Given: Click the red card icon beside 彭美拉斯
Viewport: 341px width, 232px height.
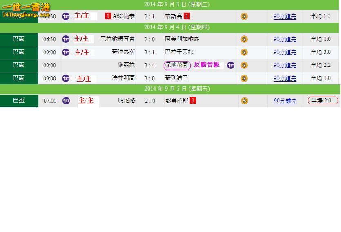Looking at the screenshot, I should [193, 100].
